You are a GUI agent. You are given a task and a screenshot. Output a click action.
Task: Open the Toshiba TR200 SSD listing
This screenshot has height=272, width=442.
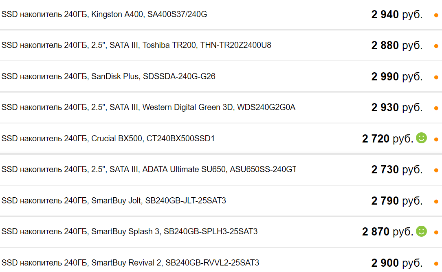[x=136, y=45]
